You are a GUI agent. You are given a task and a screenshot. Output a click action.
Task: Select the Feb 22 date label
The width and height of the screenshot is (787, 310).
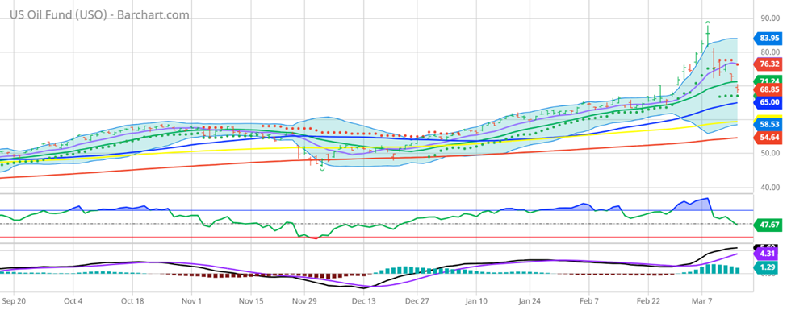(x=647, y=301)
